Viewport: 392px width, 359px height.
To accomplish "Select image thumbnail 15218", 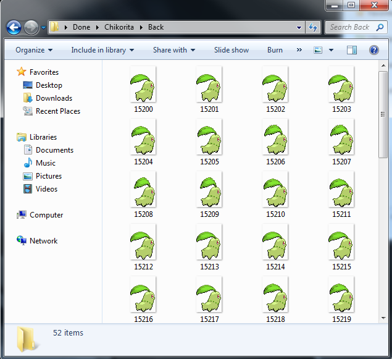I will (x=275, y=295).
